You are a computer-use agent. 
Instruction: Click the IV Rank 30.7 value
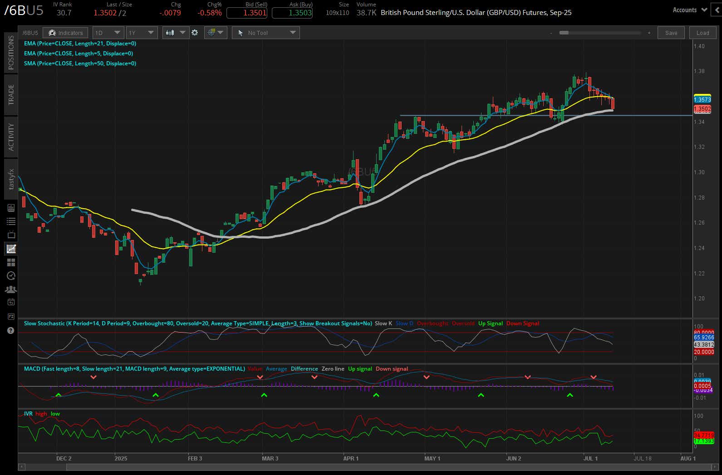click(64, 13)
